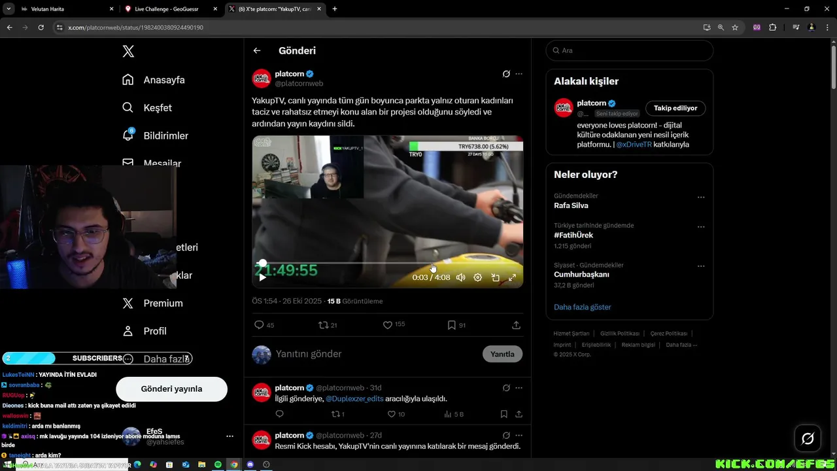Open Hizmet Şartları footer link
The width and height of the screenshot is (837, 471).
click(x=572, y=334)
